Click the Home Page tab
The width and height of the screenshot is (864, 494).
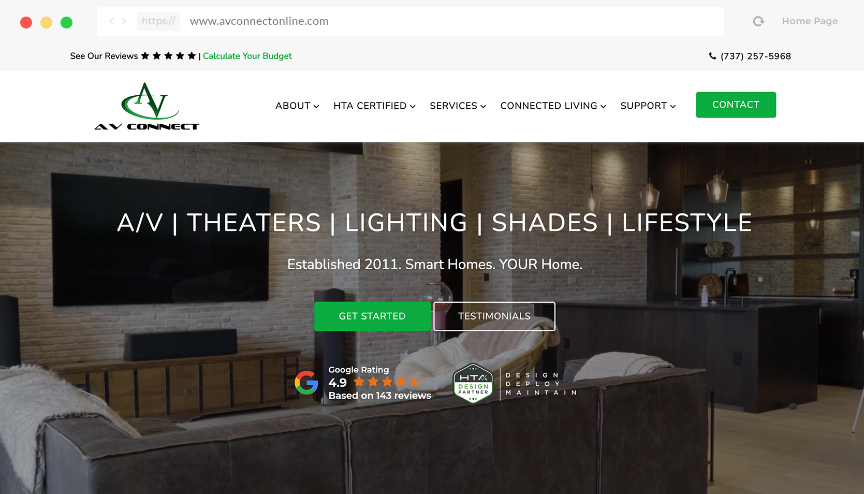click(x=809, y=21)
